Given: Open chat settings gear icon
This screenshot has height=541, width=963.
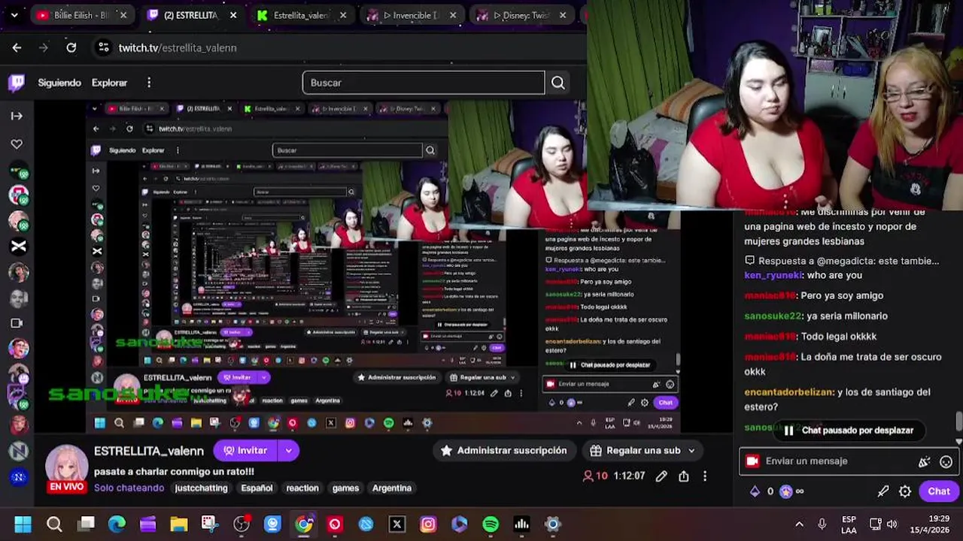Looking at the screenshot, I should click(905, 491).
